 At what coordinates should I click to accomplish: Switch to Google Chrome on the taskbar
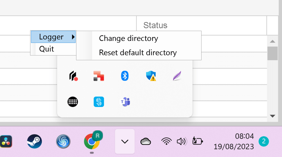pos(92,141)
